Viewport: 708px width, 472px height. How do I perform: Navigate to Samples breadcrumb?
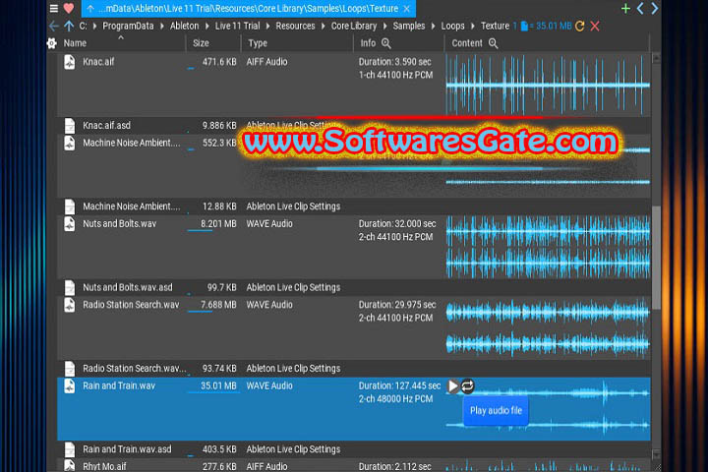tap(409, 27)
